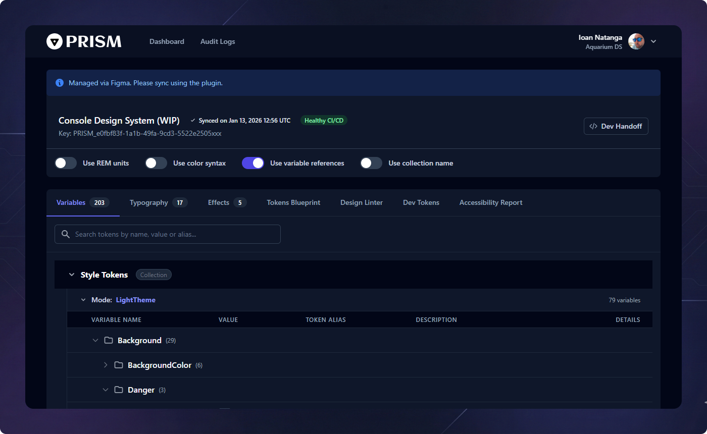Screen dimensions: 707x434
Task: Click the Dev Handoff button
Action: [x=616, y=126]
